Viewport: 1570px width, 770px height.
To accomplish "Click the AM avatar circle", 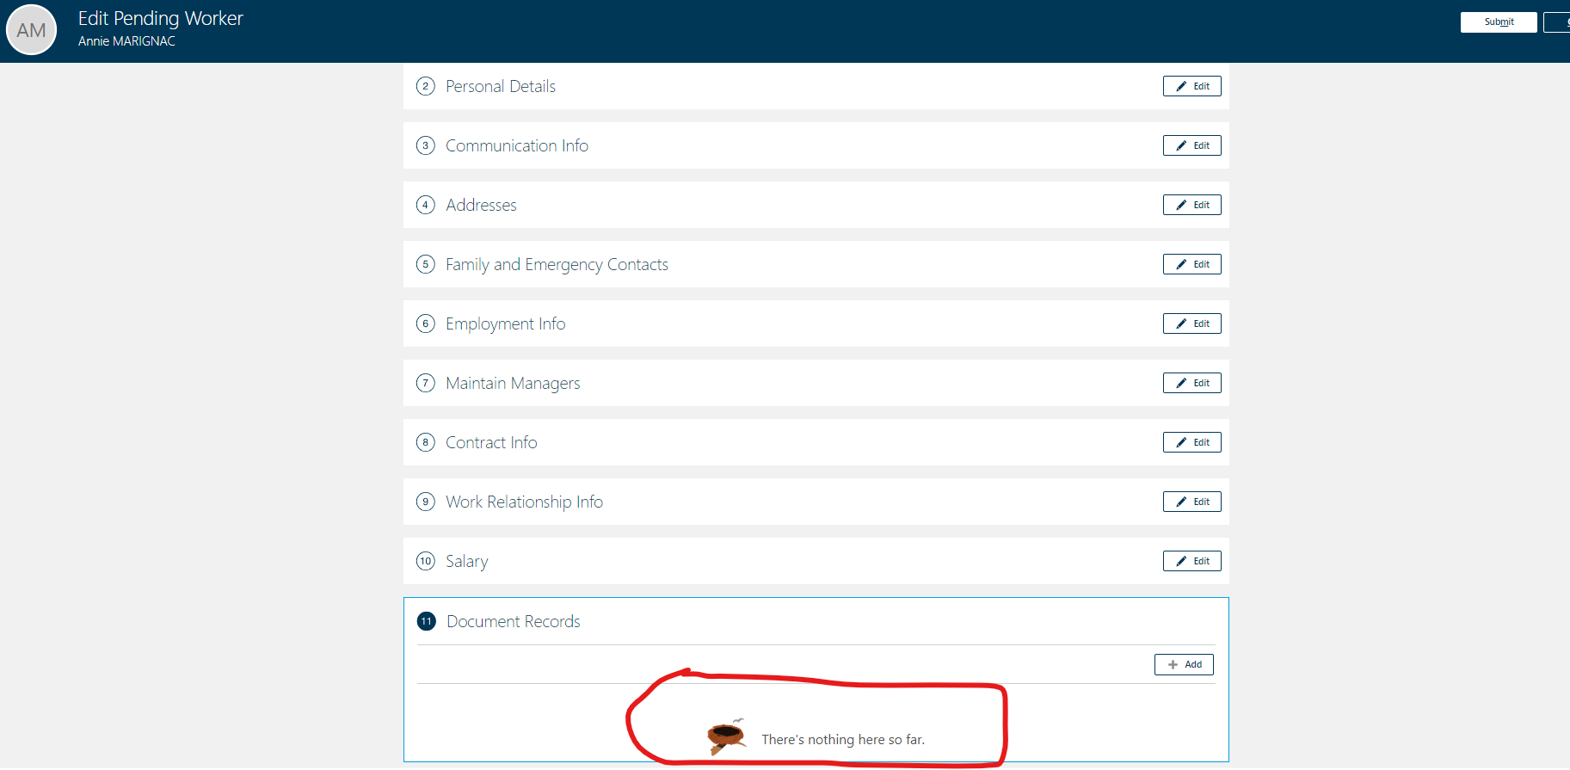I will (32, 30).
